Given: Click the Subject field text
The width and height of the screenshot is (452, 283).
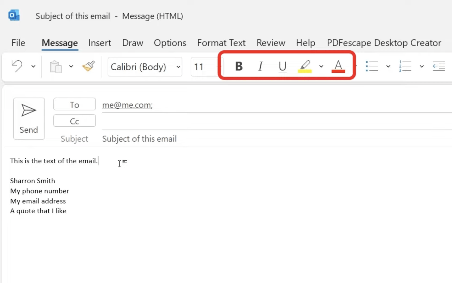Looking at the screenshot, I should (139, 139).
